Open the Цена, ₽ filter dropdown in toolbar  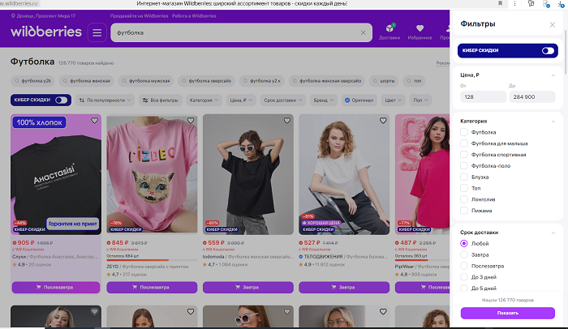tap(241, 100)
